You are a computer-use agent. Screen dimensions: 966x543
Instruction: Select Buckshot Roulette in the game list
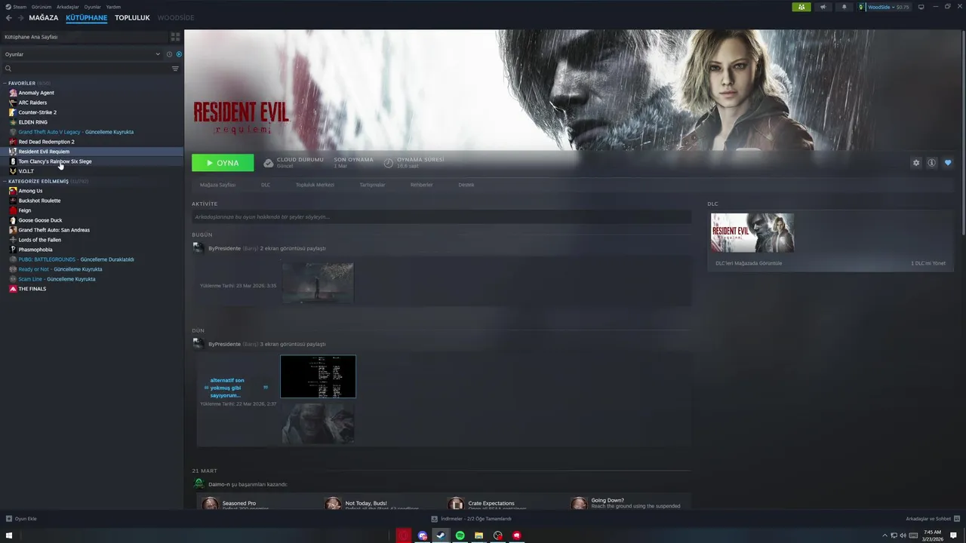pos(39,201)
